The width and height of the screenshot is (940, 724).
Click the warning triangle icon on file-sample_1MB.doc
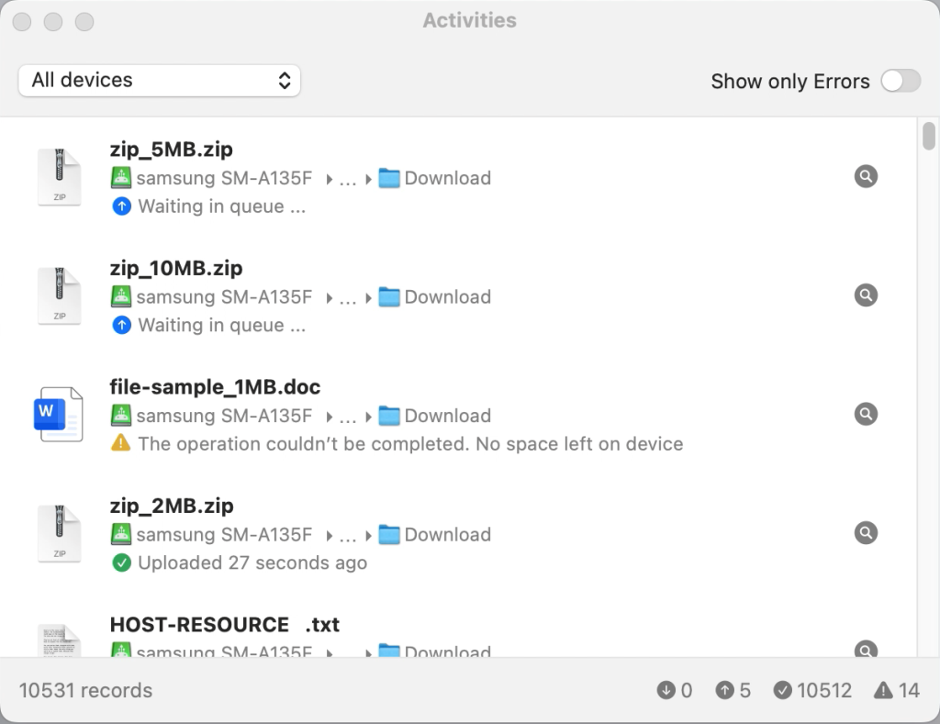click(x=119, y=443)
